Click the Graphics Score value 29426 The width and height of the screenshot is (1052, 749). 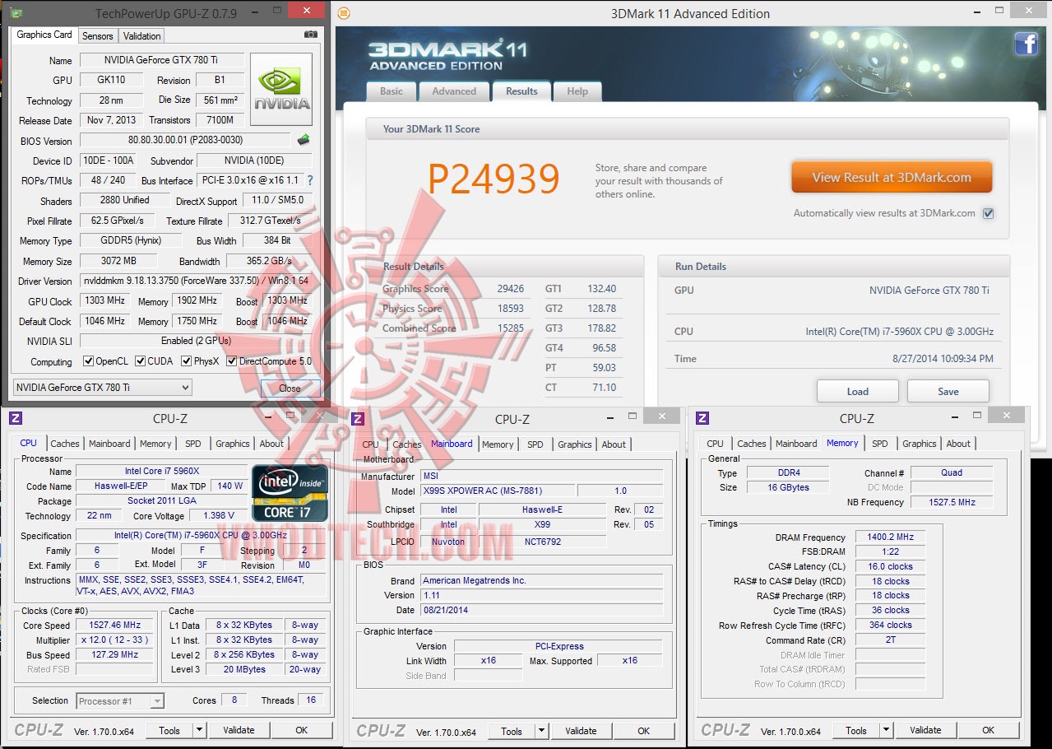(x=510, y=289)
